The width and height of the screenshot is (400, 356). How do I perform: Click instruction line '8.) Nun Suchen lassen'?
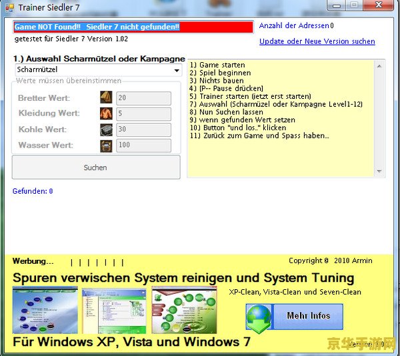coord(226,112)
